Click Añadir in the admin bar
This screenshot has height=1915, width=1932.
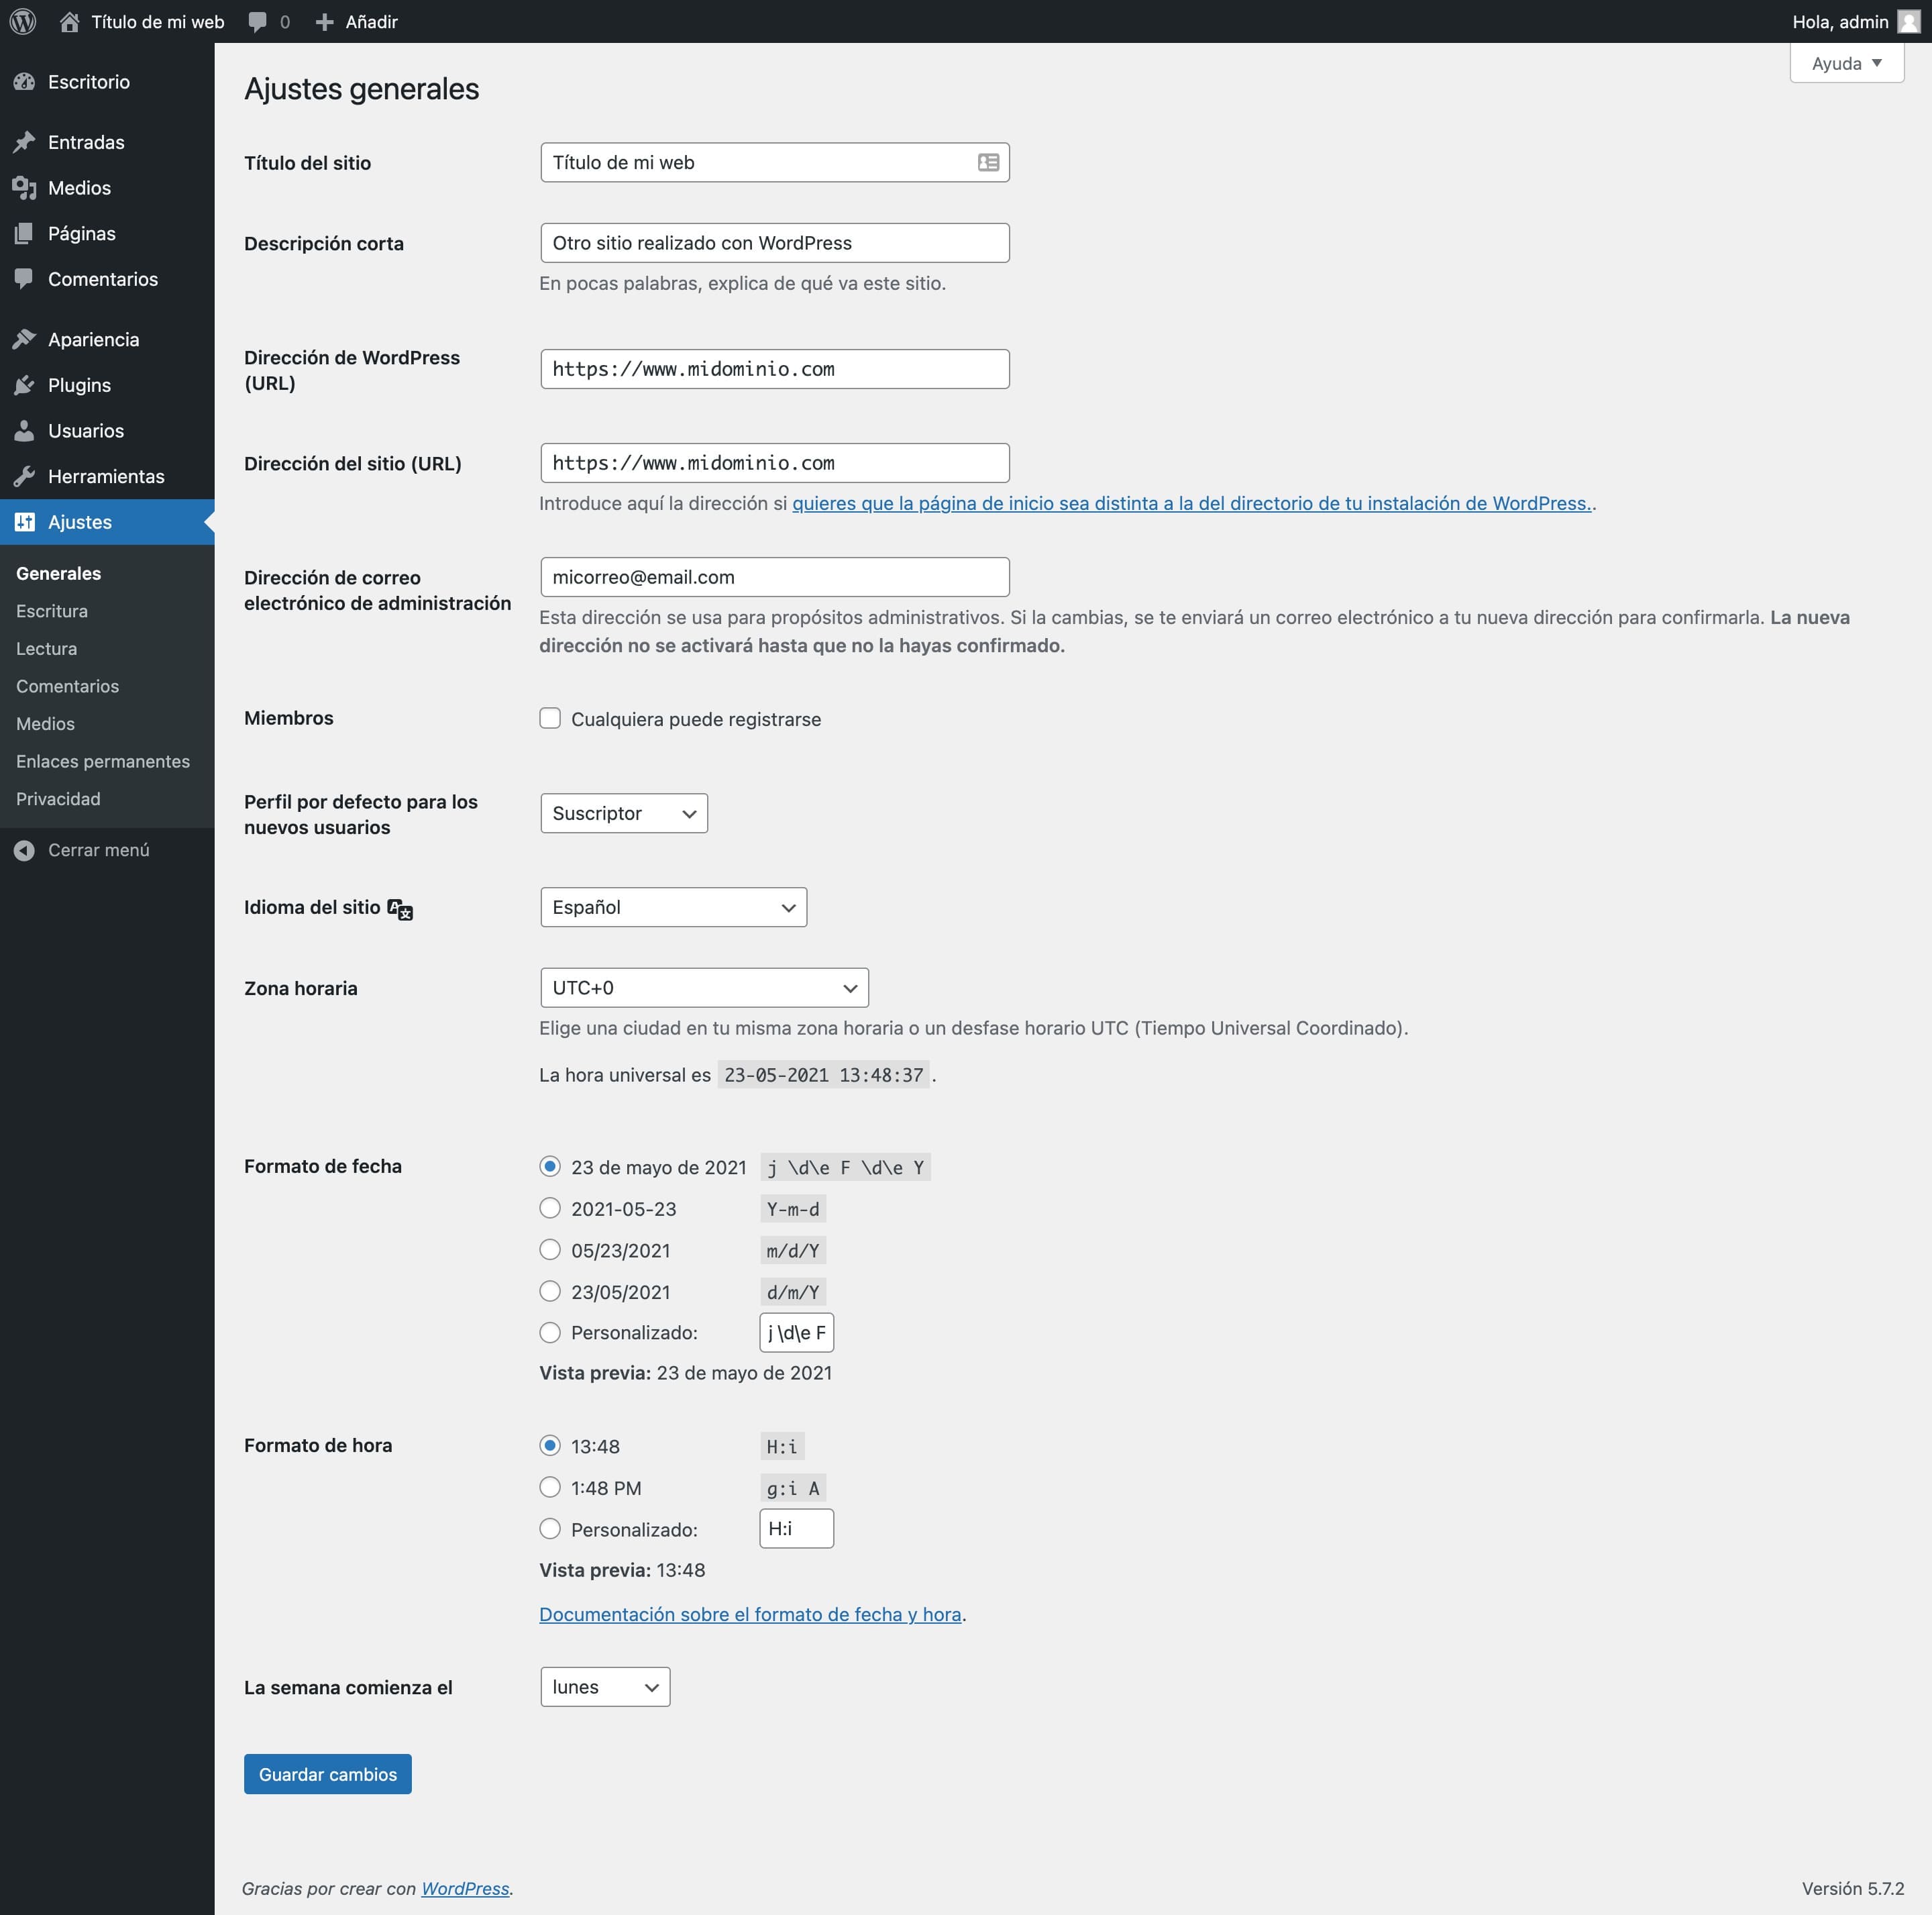click(371, 22)
